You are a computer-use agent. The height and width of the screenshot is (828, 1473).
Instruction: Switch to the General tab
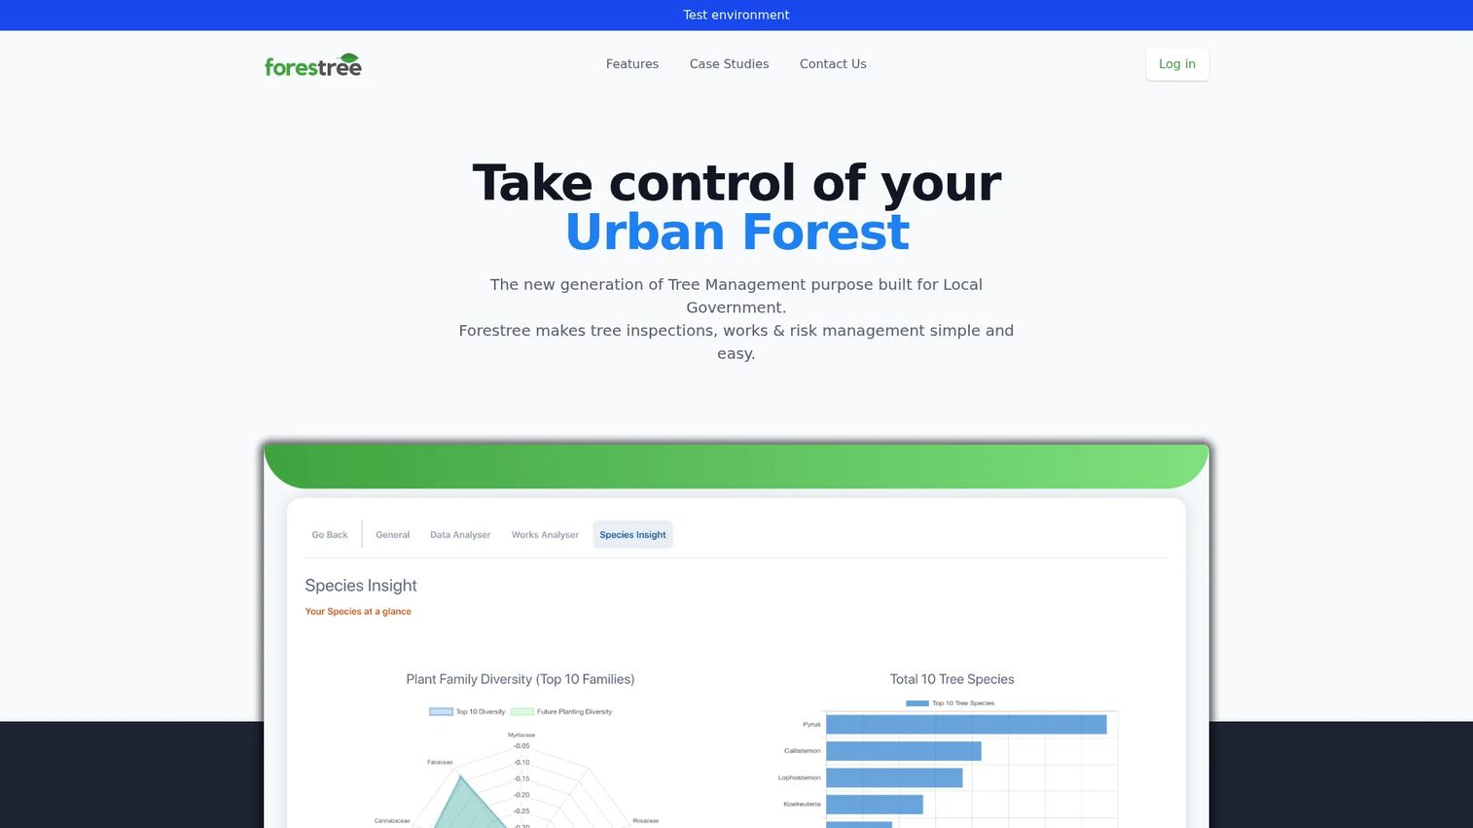coord(392,535)
